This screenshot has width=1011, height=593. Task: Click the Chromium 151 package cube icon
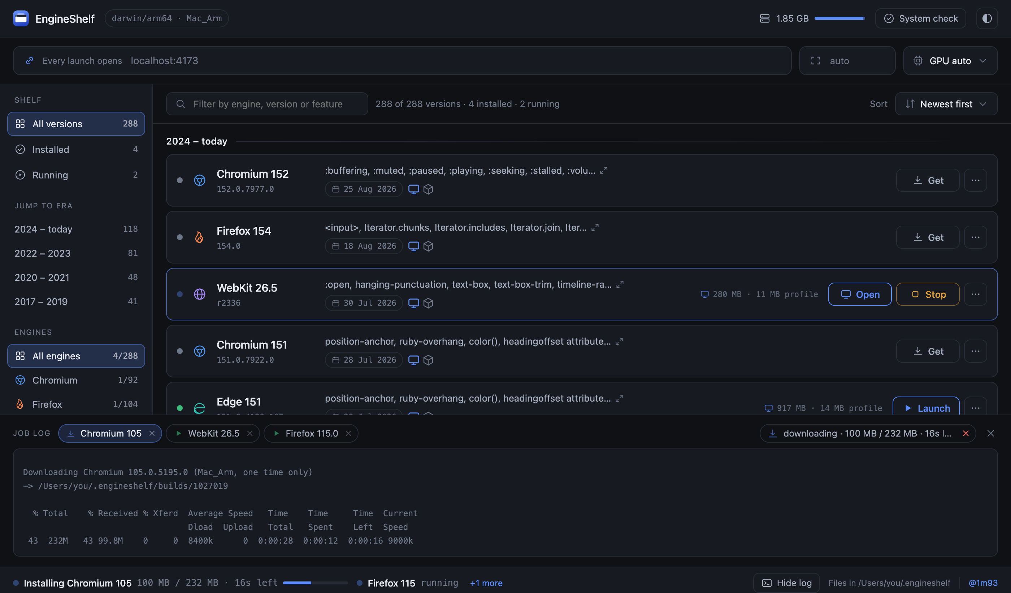[x=428, y=360]
